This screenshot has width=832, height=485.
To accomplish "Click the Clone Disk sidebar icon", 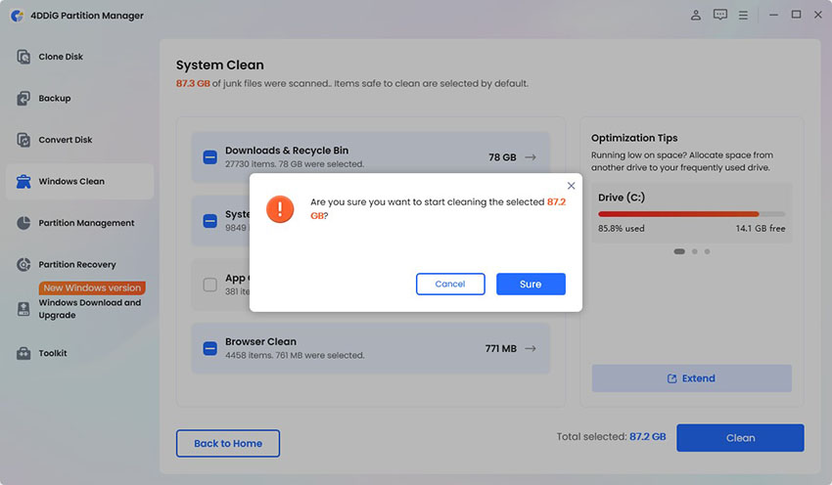I will point(23,57).
